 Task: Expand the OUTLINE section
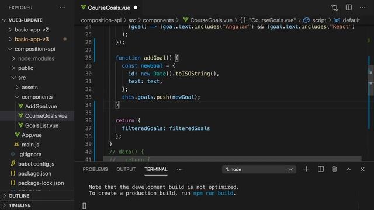[4, 196]
